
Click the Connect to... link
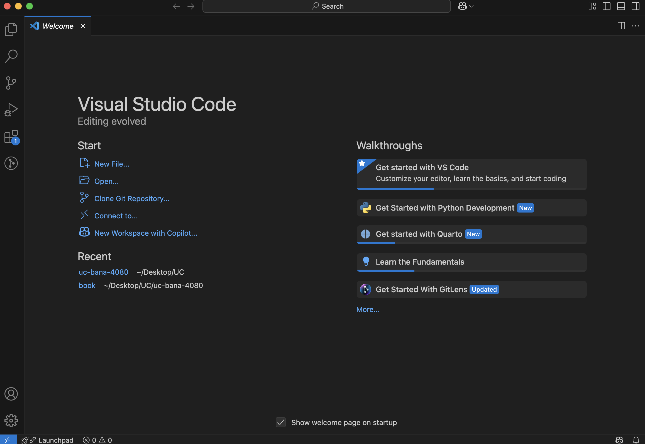116,216
